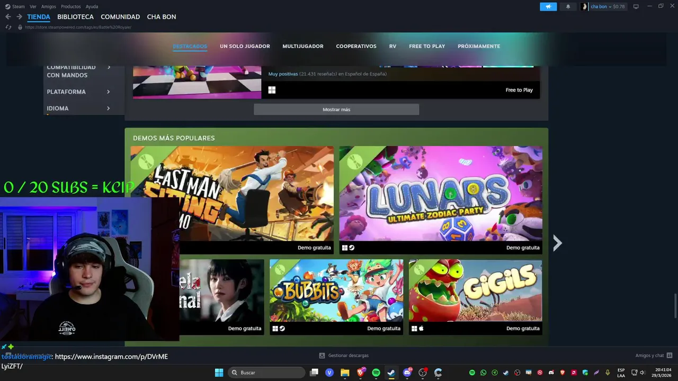Open Gestionar descargas
The image size is (678, 381).
pyautogui.click(x=344, y=356)
